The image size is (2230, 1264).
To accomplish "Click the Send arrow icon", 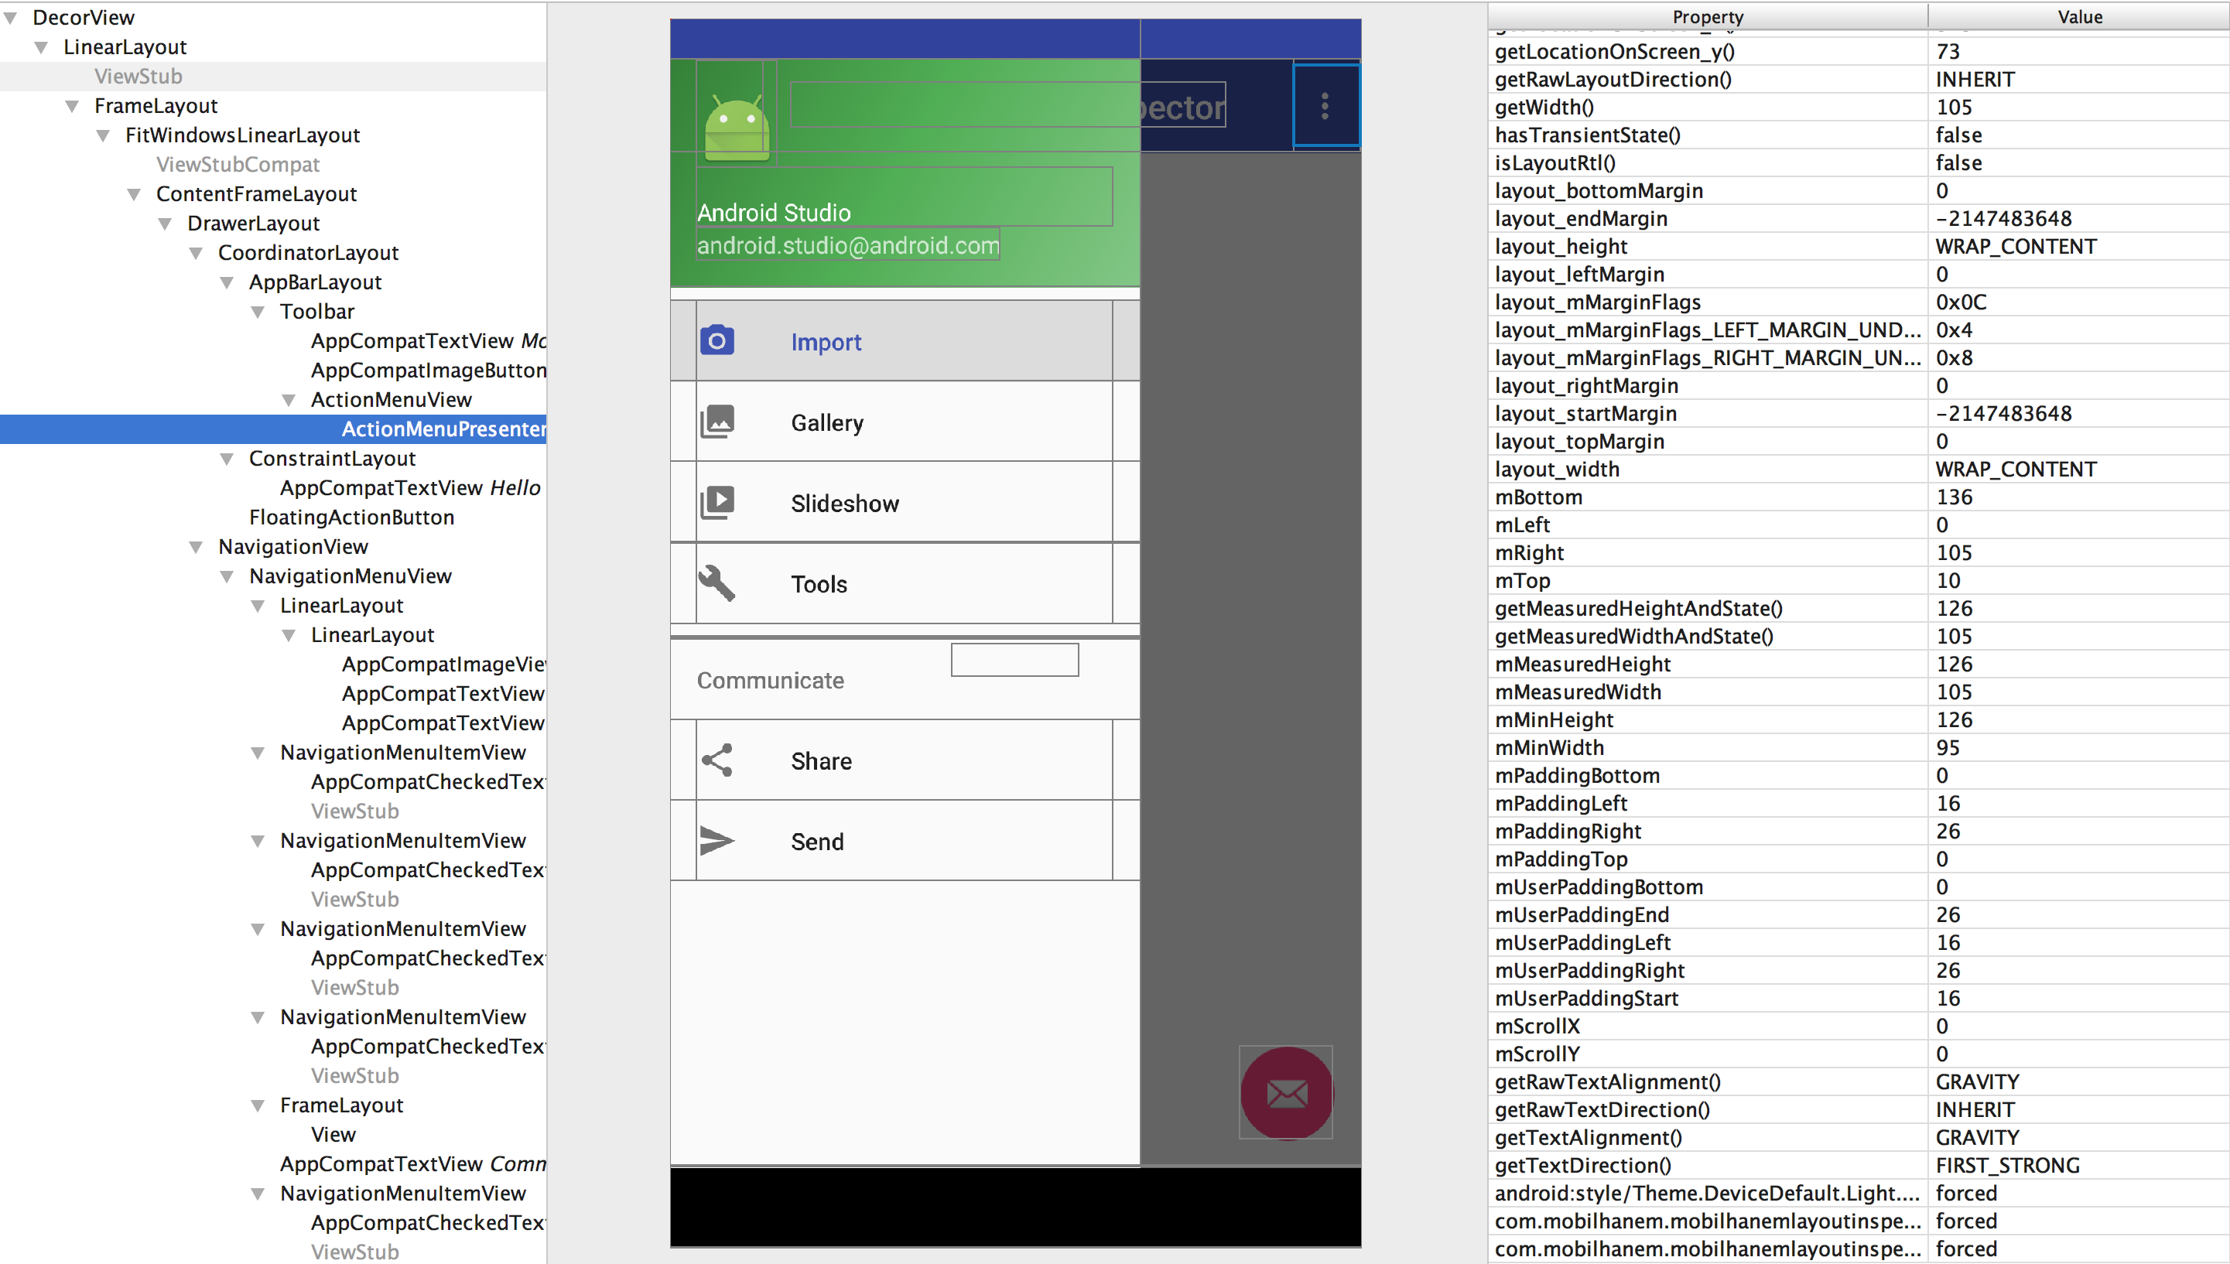I will coord(717,841).
